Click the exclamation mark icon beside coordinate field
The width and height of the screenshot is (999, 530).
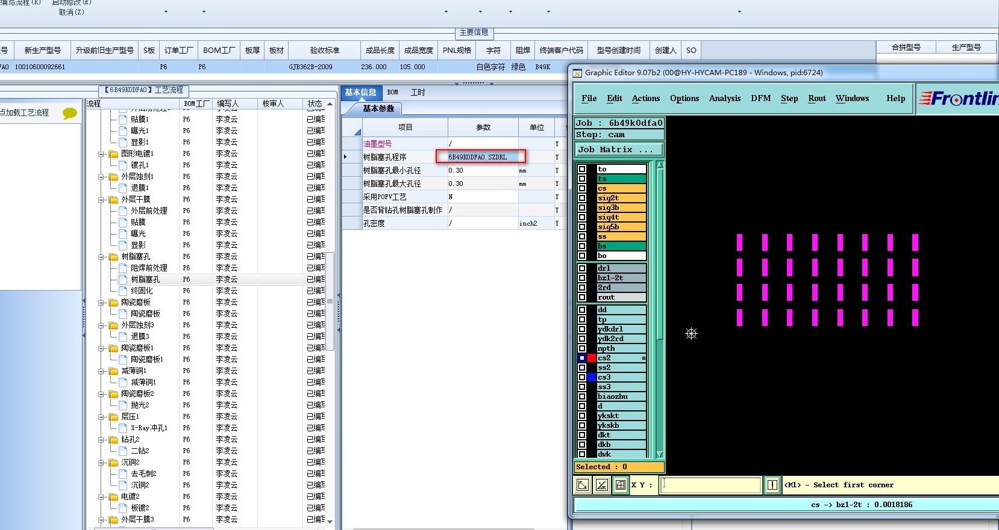[772, 485]
